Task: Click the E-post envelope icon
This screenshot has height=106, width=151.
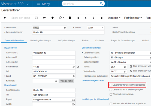Action: (74, 100)
